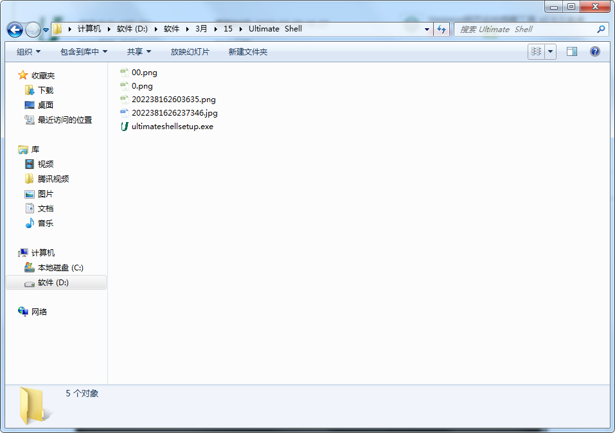This screenshot has width=615, height=433.
Task: Select the ultimateshellsetup.exe file
Action: click(172, 127)
